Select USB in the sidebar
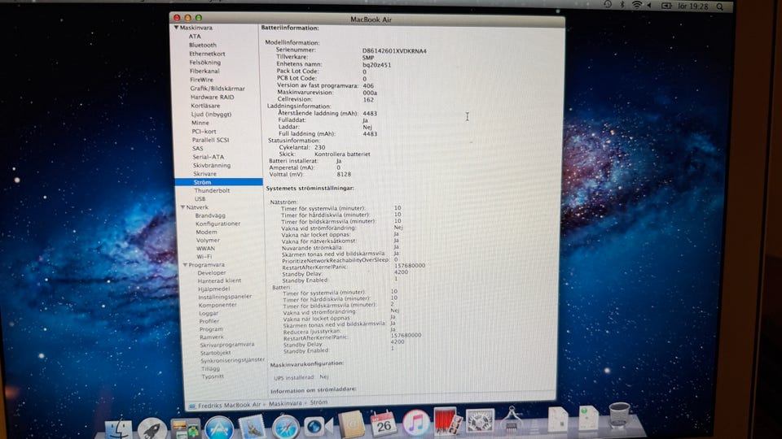This screenshot has height=439, width=782. coord(200,199)
